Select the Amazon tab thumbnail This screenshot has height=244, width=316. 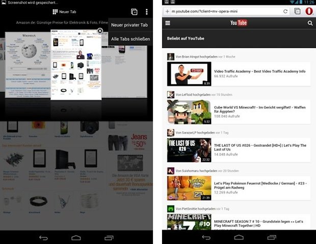coord(76,65)
